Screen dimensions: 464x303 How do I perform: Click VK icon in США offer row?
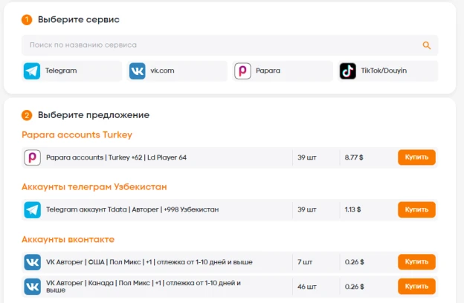click(x=32, y=262)
